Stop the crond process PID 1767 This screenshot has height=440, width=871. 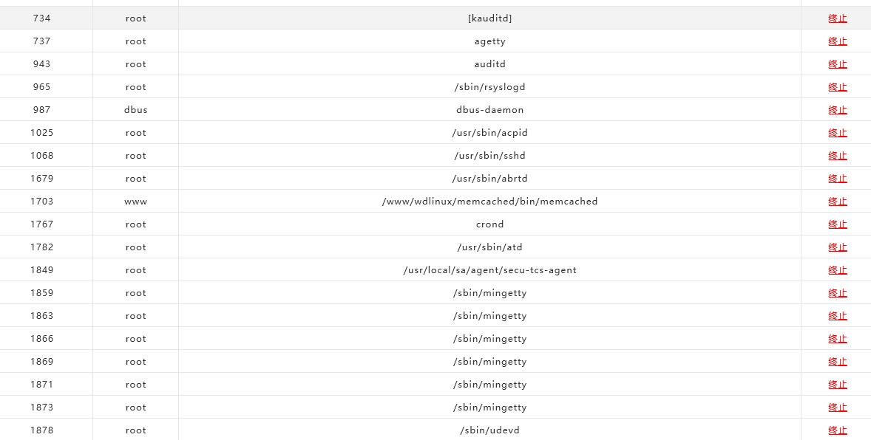tap(837, 224)
